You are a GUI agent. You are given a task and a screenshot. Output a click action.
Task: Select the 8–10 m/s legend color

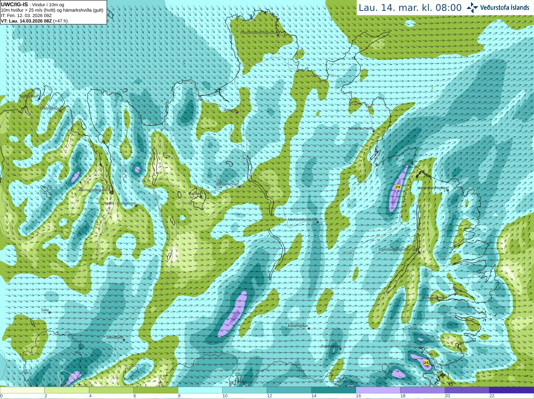[200, 390]
